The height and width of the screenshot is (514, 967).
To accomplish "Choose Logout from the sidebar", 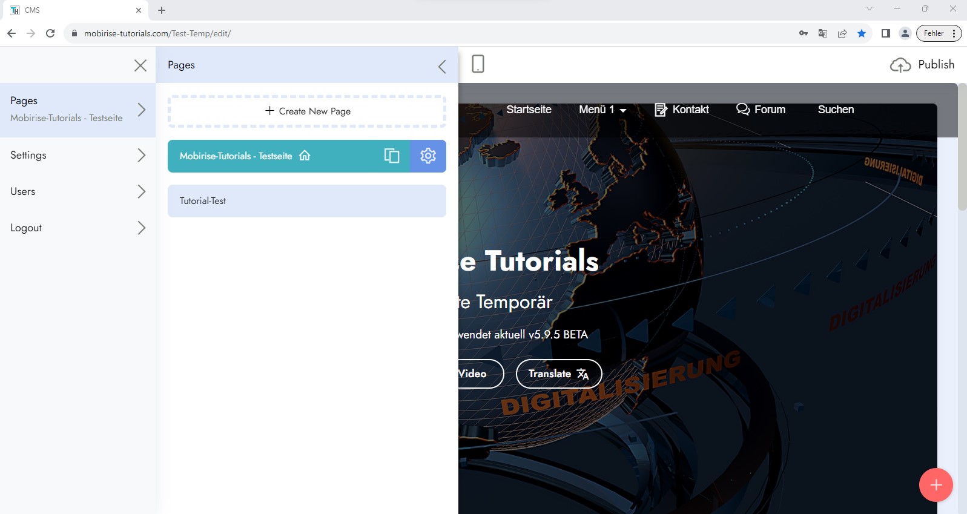I will coord(78,228).
